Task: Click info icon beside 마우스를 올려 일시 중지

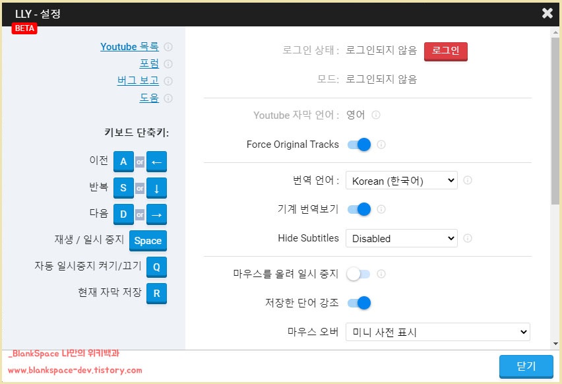Action: [x=381, y=274]
